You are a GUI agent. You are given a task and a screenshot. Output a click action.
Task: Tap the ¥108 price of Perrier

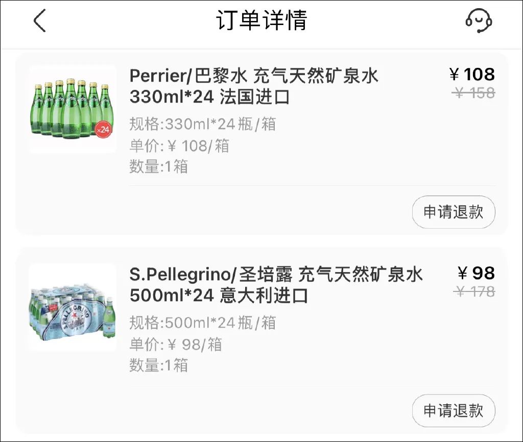pos(472,75)
